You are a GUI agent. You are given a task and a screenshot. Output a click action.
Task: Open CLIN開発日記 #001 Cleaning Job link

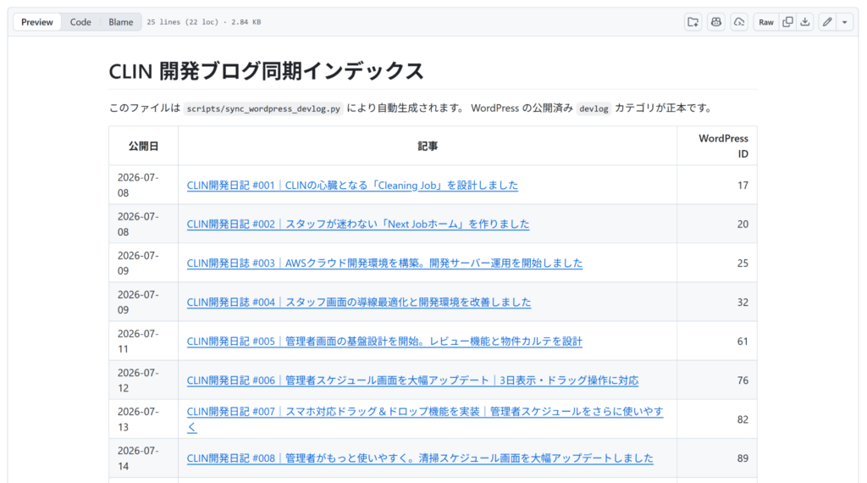(352, 186)
